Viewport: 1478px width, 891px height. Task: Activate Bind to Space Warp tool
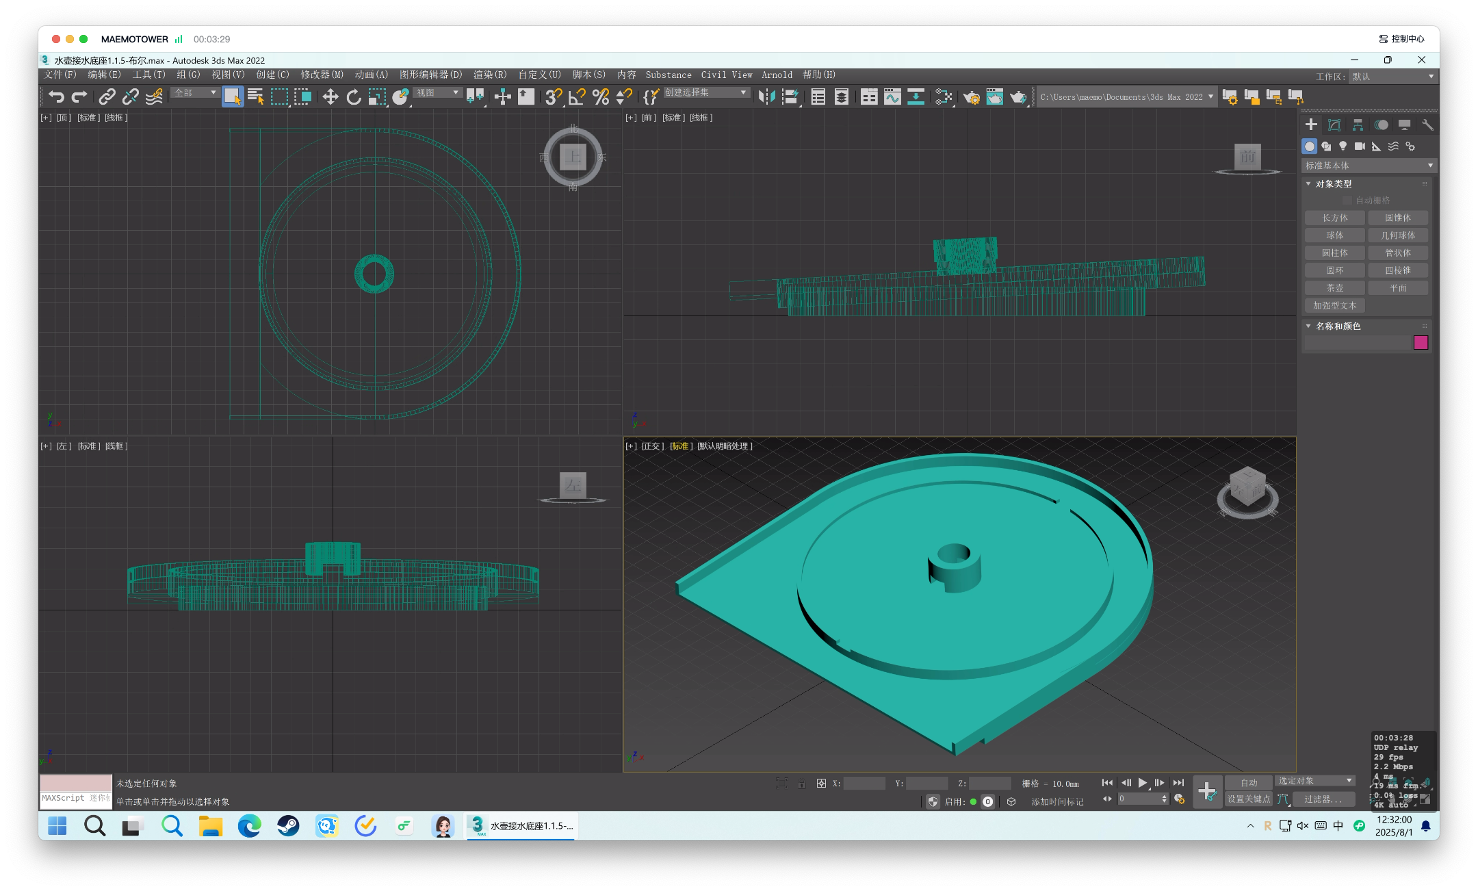(x=154, y=96)
